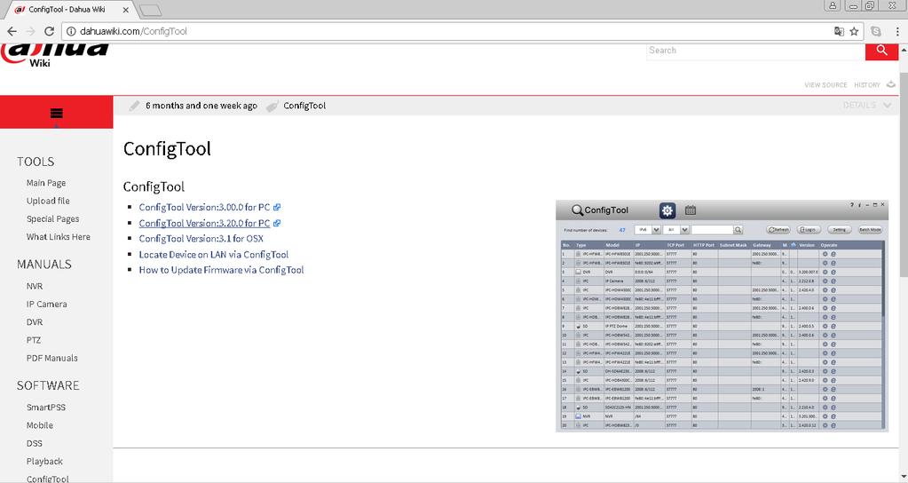
Task: Open Special Pages sidebar link
Action: point(52,219)
